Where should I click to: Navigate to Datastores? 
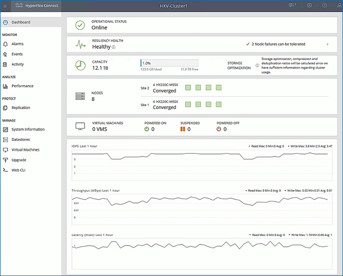pyautogui.click(x=21, y=140)
